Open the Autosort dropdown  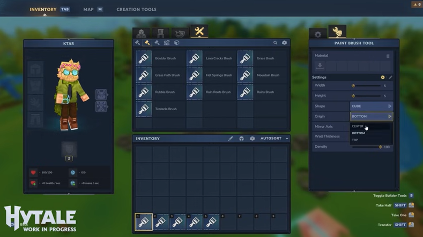(274, 139)
